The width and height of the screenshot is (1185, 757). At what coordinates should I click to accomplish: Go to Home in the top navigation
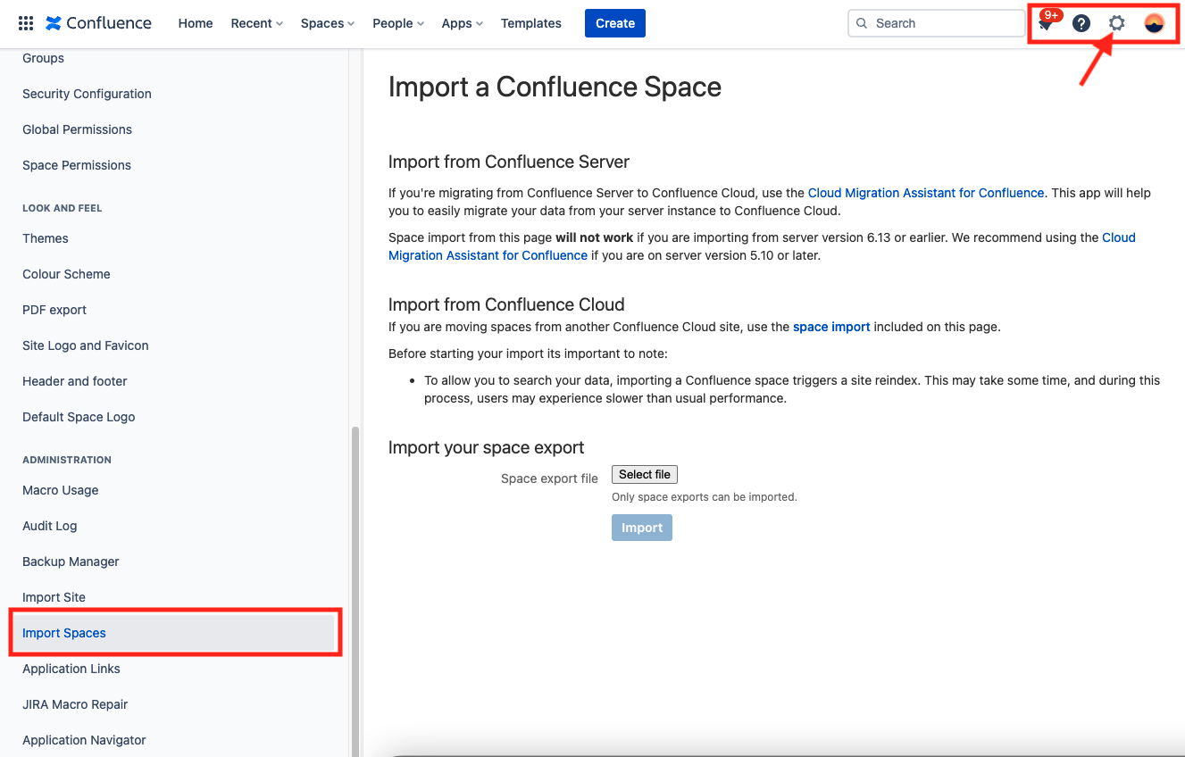[x=196, y=23]
